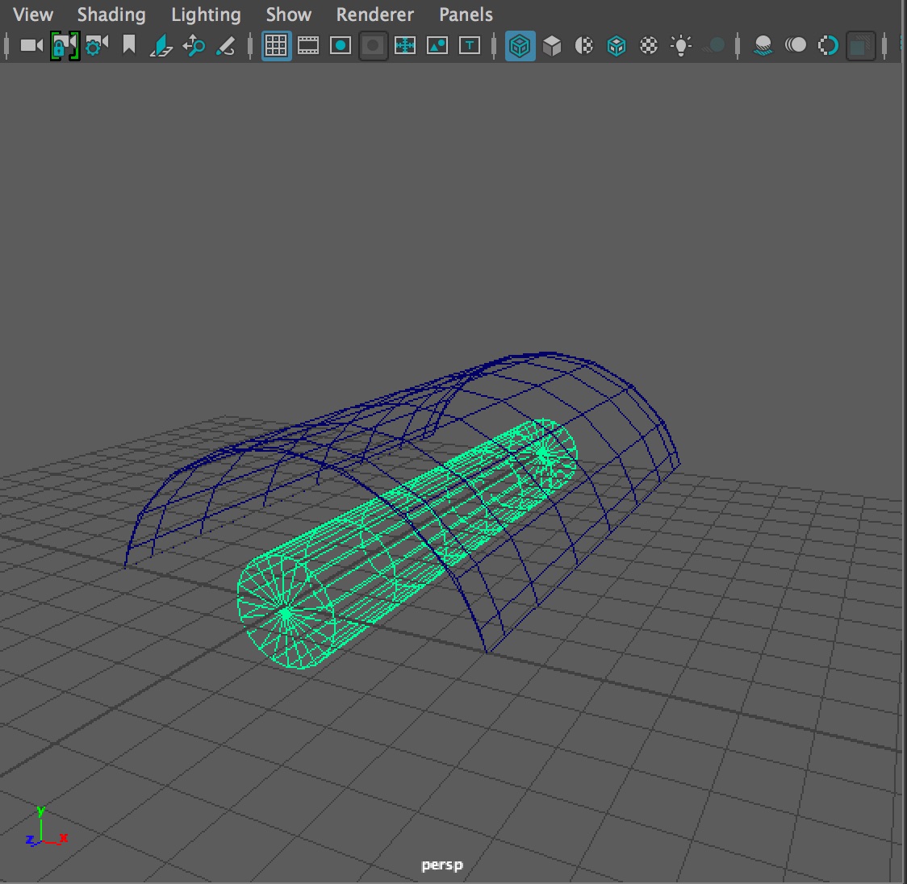Toggle the Gate Mask icon
The image size is (907, 884).
(x=373, y=46)
